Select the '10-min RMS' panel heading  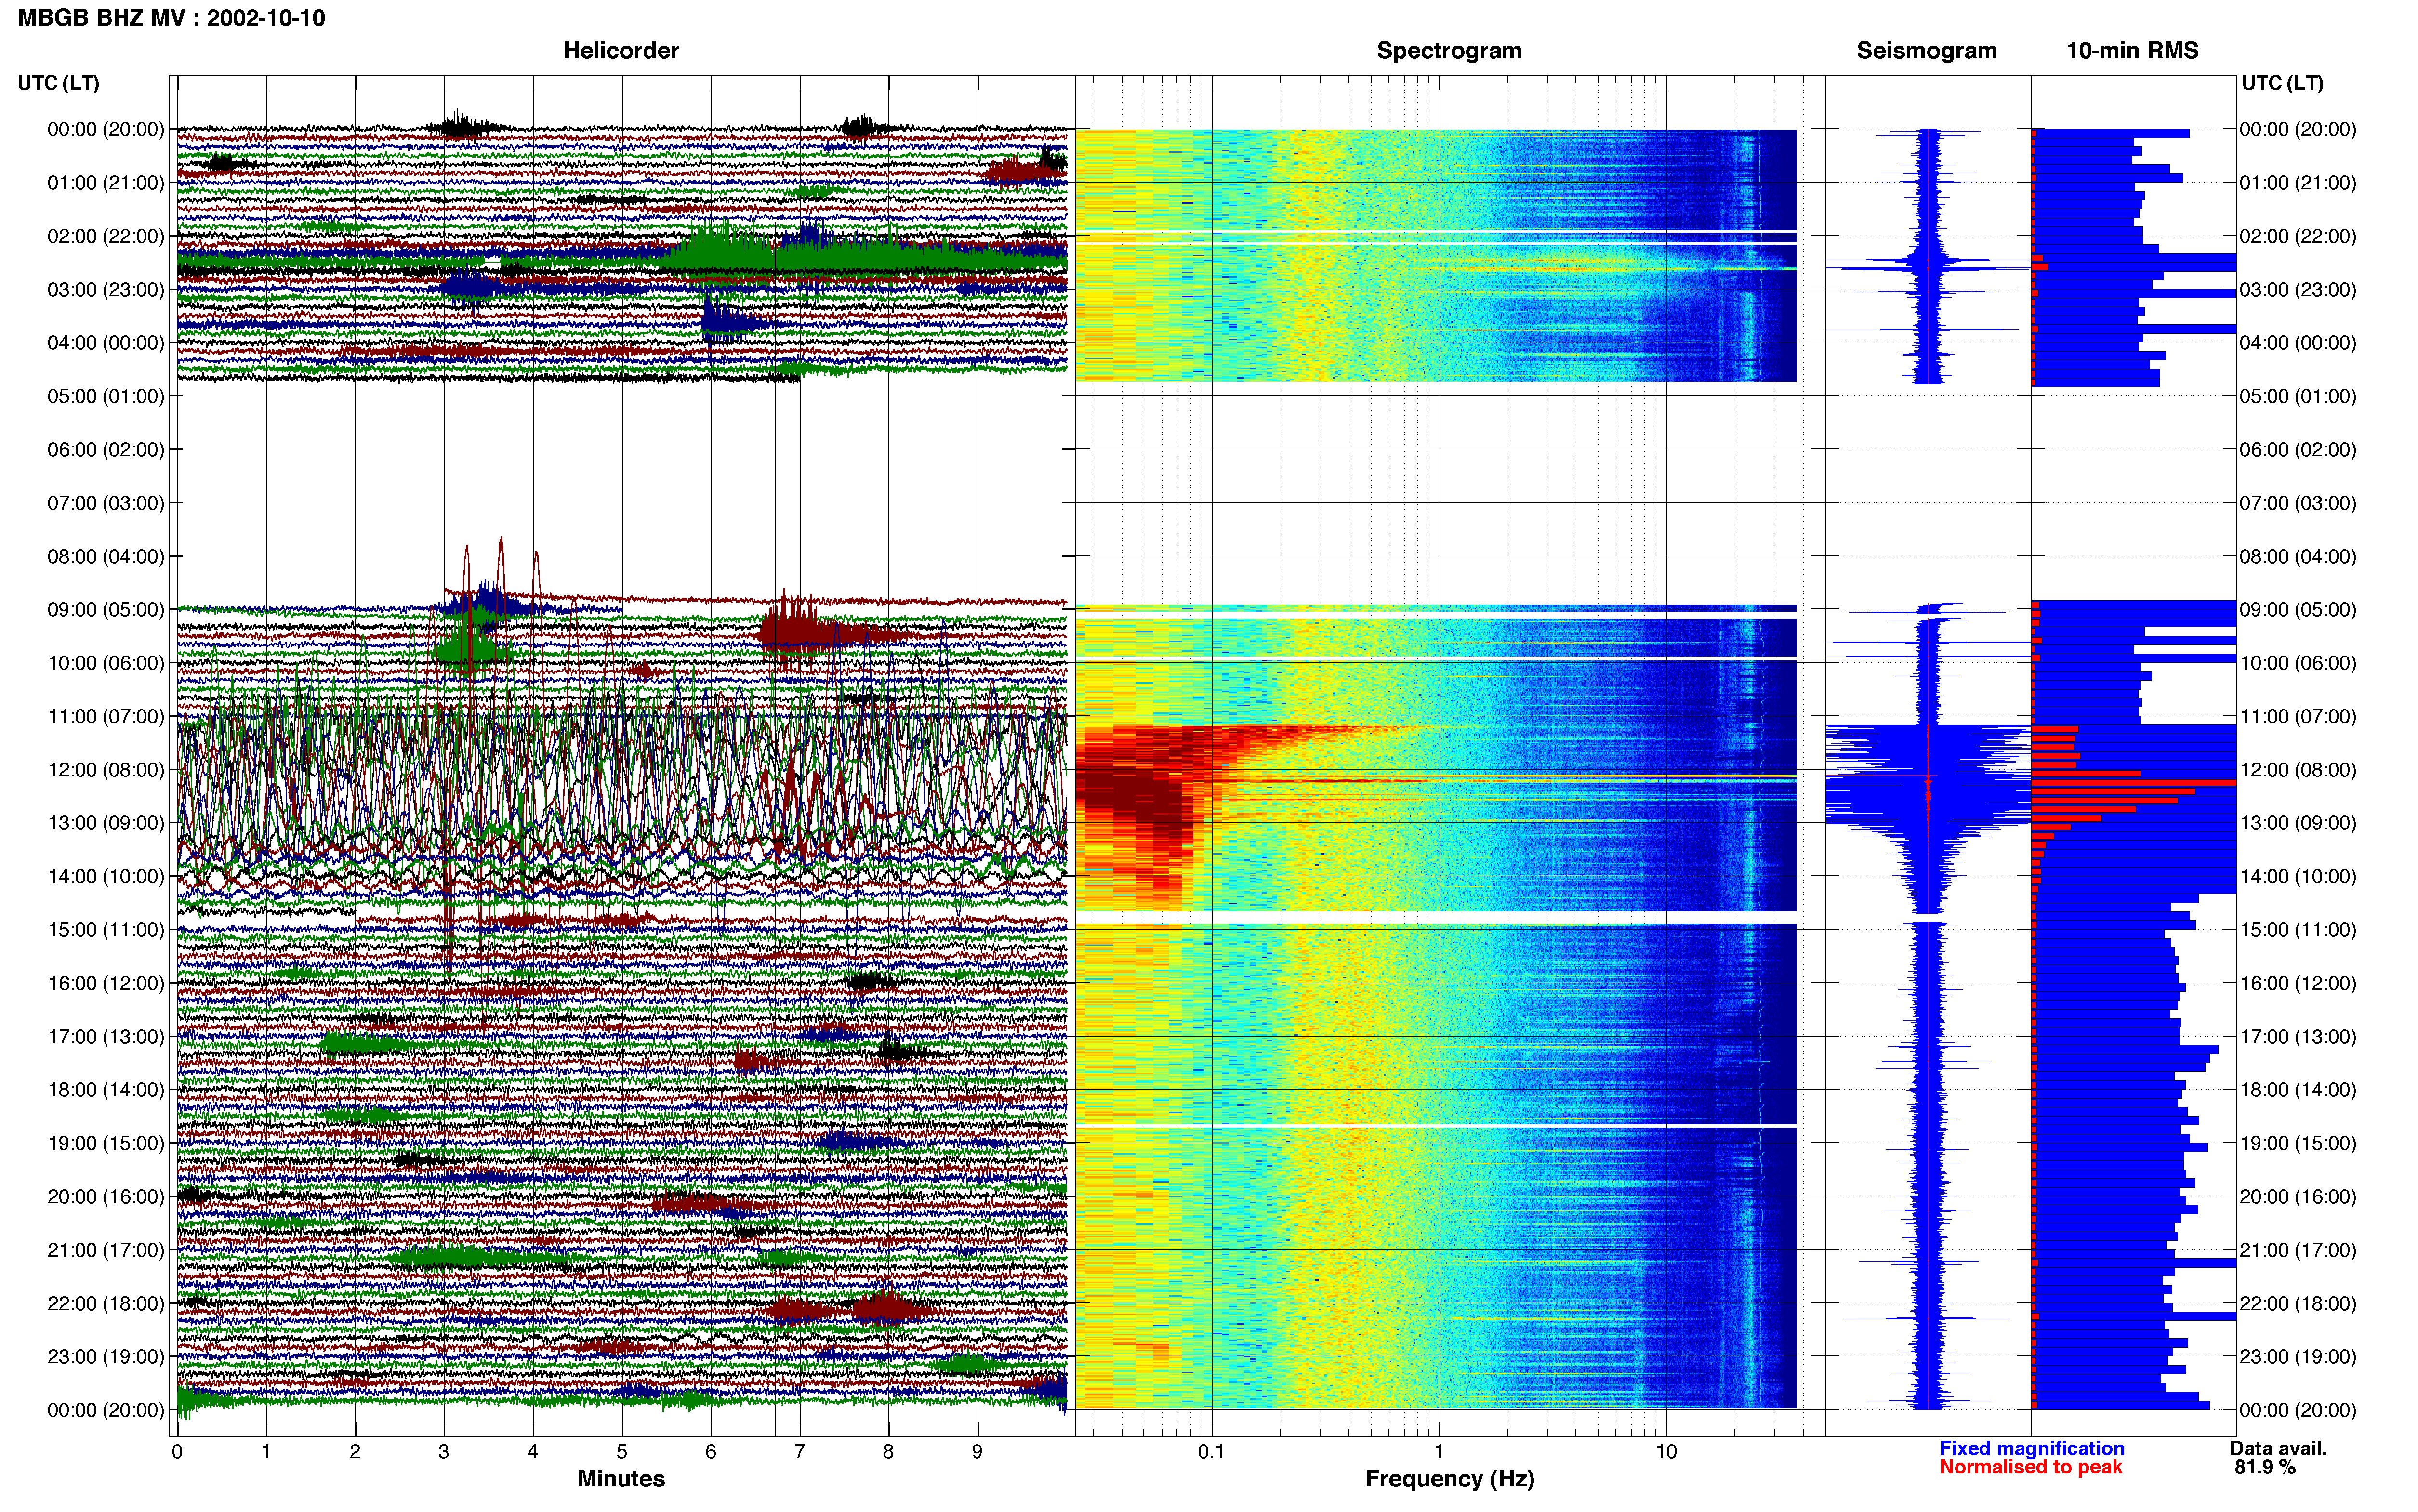[2132, 51]
